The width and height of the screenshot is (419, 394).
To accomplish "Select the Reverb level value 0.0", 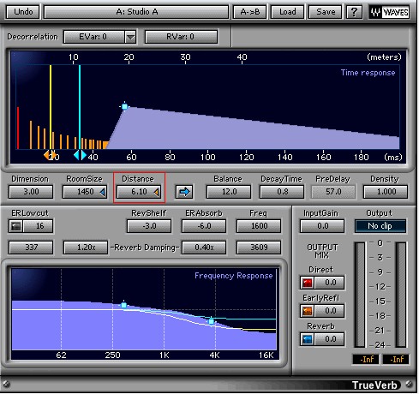I will pos(329,339).
